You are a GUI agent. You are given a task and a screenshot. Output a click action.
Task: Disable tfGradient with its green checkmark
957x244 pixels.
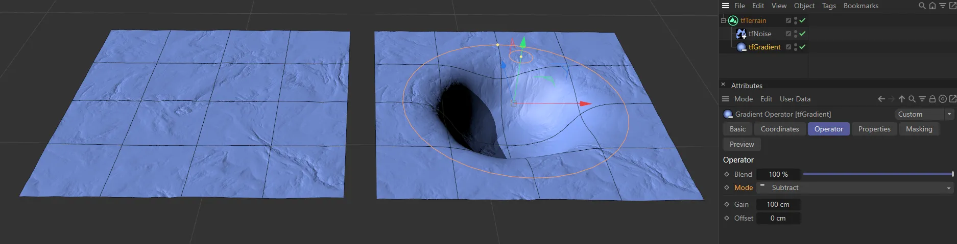pos(802,47)
